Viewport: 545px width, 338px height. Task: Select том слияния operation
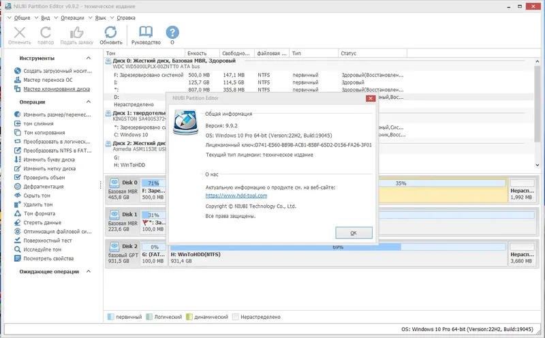coord(33,123)
